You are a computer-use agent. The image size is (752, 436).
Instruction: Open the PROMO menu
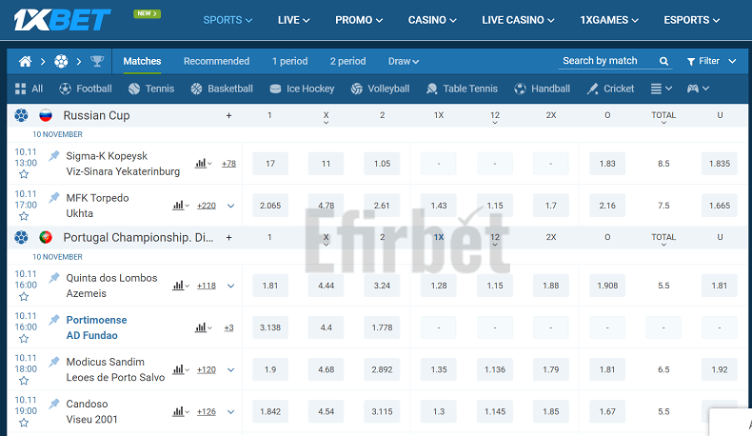pos(359,20)
